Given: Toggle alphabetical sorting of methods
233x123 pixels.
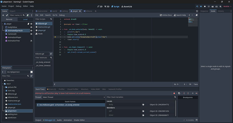Looking at the screenshot, I should [x=51, y=54].
